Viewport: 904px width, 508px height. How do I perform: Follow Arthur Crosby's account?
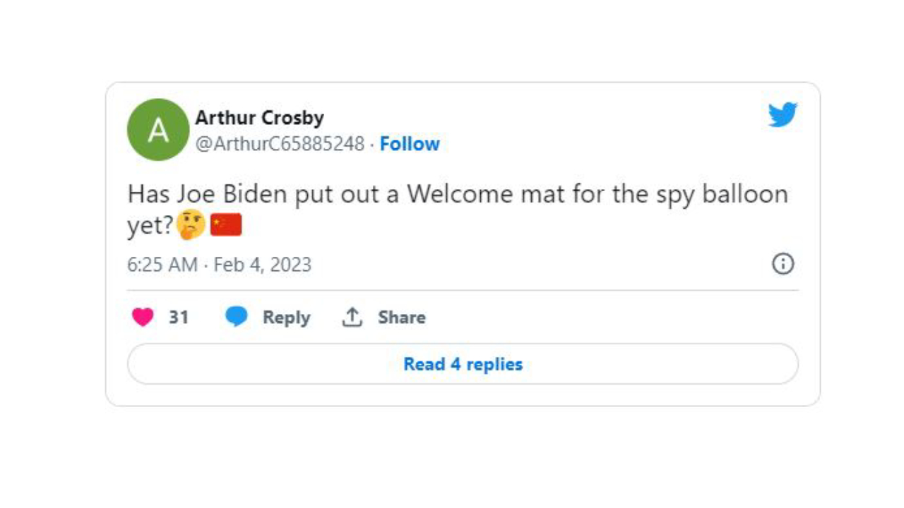tap(410, 144)
